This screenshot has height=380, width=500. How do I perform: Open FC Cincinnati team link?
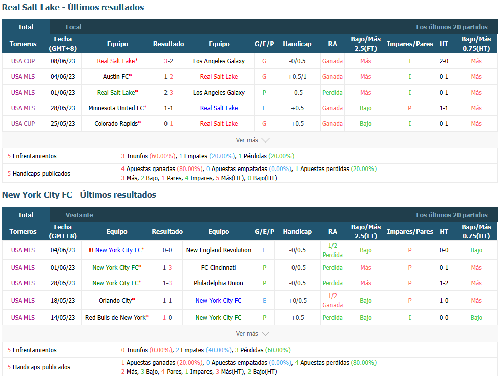coord(219,268)
